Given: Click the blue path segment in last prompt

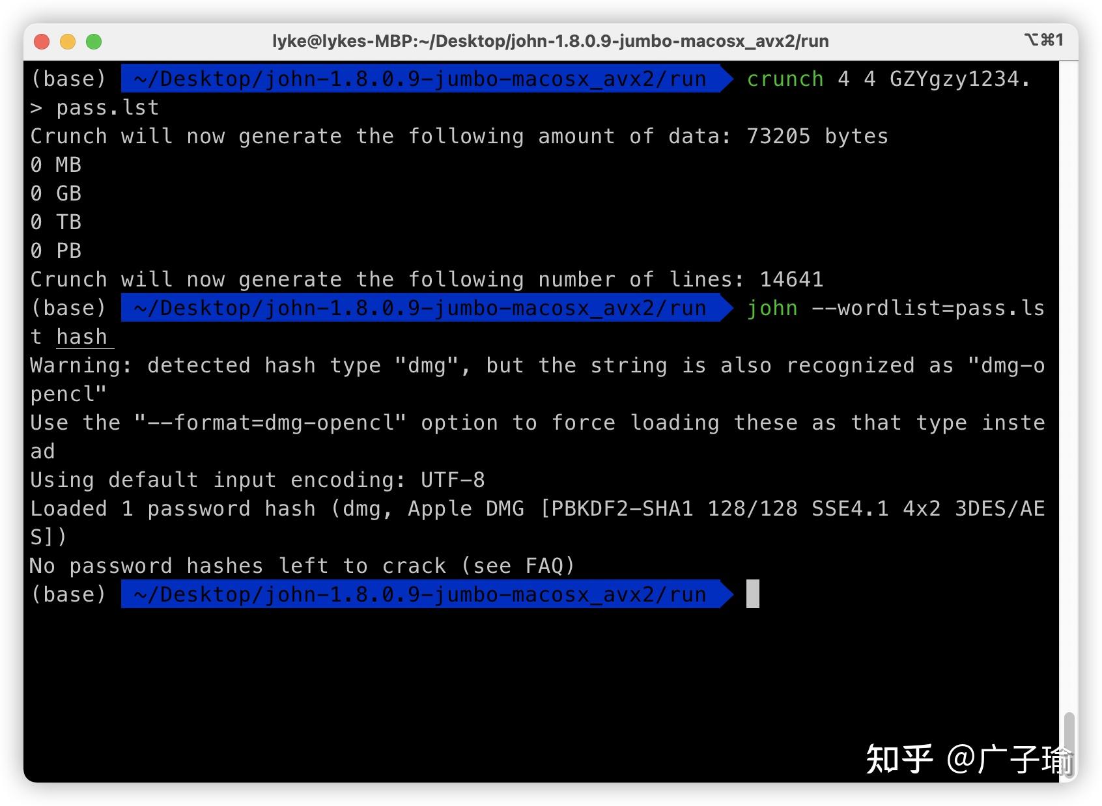Looking at the screenshot, I should pyautogui.click(x=427, y=594).
